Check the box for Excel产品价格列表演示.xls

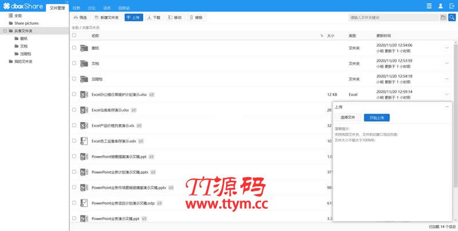tap(74, 125)
